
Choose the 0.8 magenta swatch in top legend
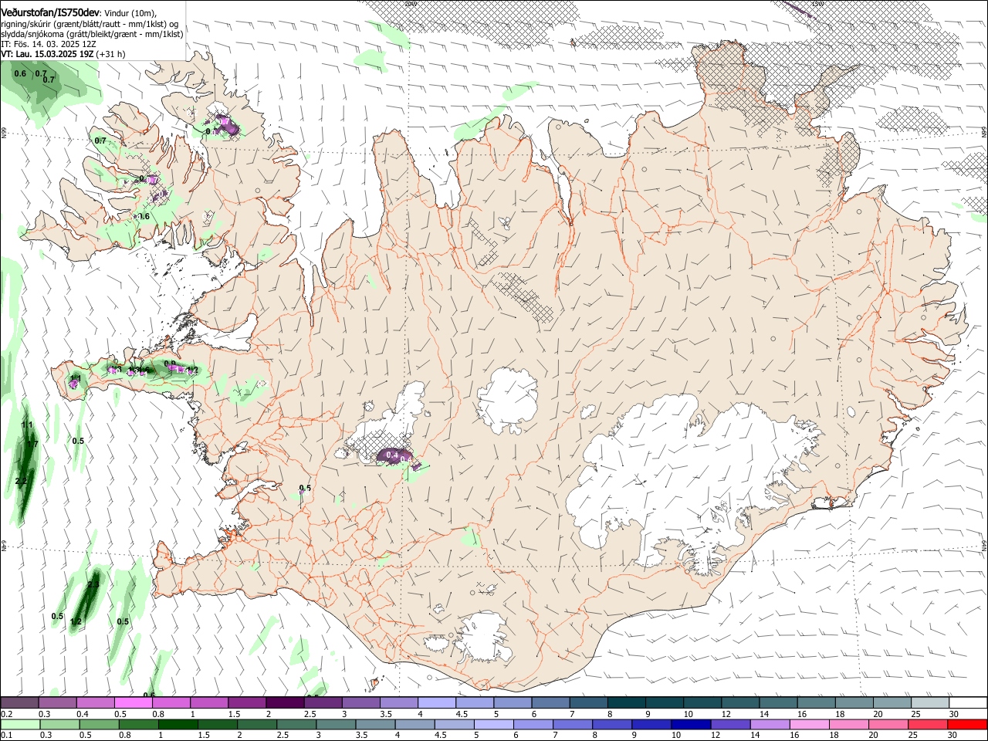coord(171,702)
